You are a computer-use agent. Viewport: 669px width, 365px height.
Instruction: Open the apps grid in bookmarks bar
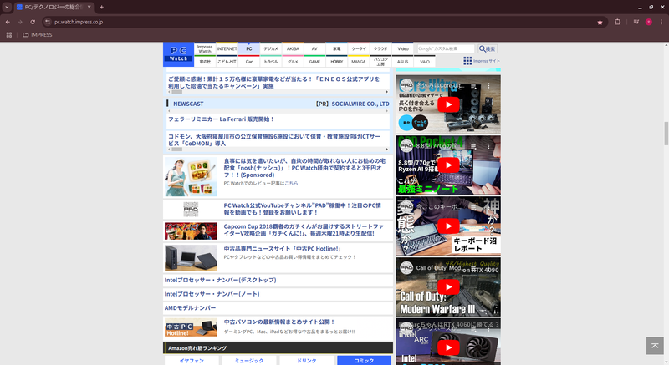tap(9, 35)
